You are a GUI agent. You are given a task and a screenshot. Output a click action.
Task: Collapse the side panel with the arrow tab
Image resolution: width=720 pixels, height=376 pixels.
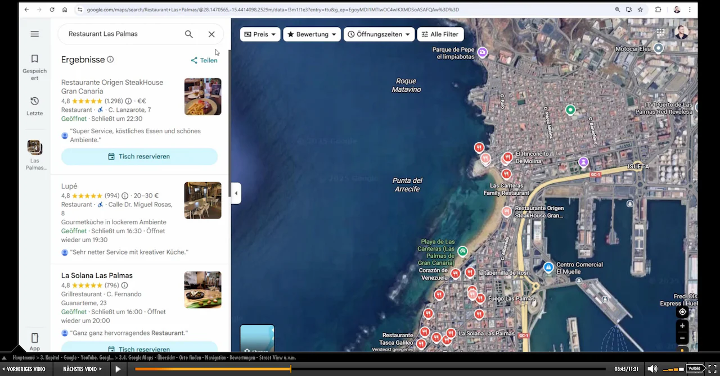(x=236, y=193)
